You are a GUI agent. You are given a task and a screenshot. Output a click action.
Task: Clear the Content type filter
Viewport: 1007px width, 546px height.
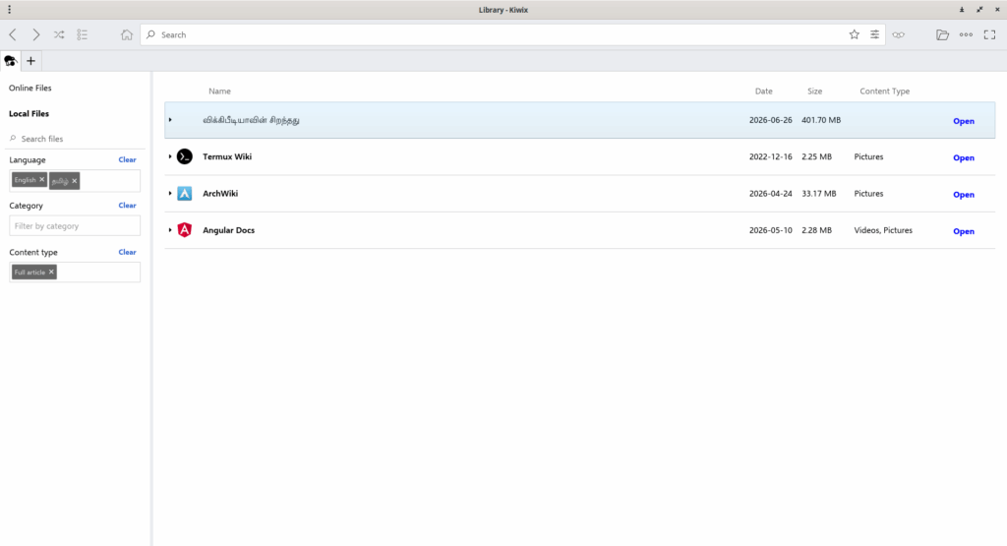click(x=127, y=253)
